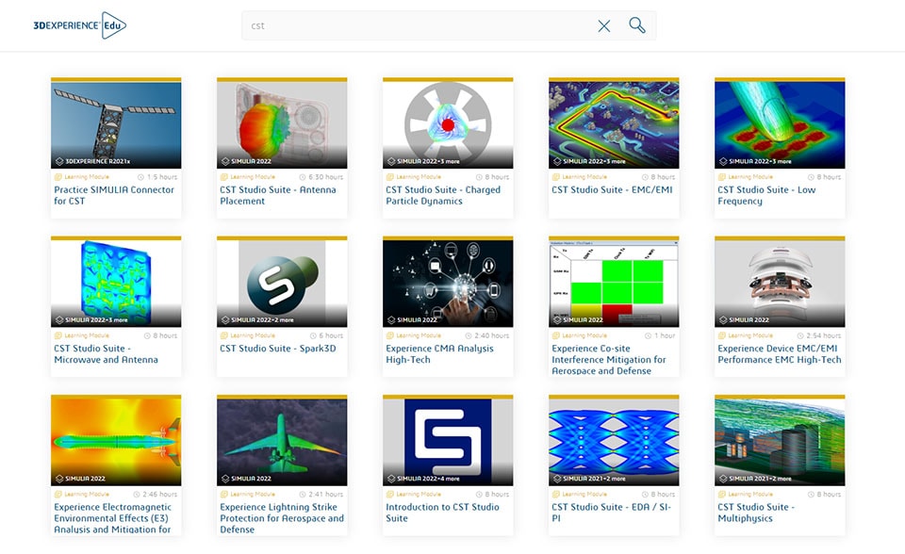
Task: Clear the search field with X icon
Action: (604, 25)
